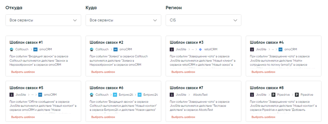
Task: Click second Битрикс24 icon in template #6
Action: pos(140,95)
